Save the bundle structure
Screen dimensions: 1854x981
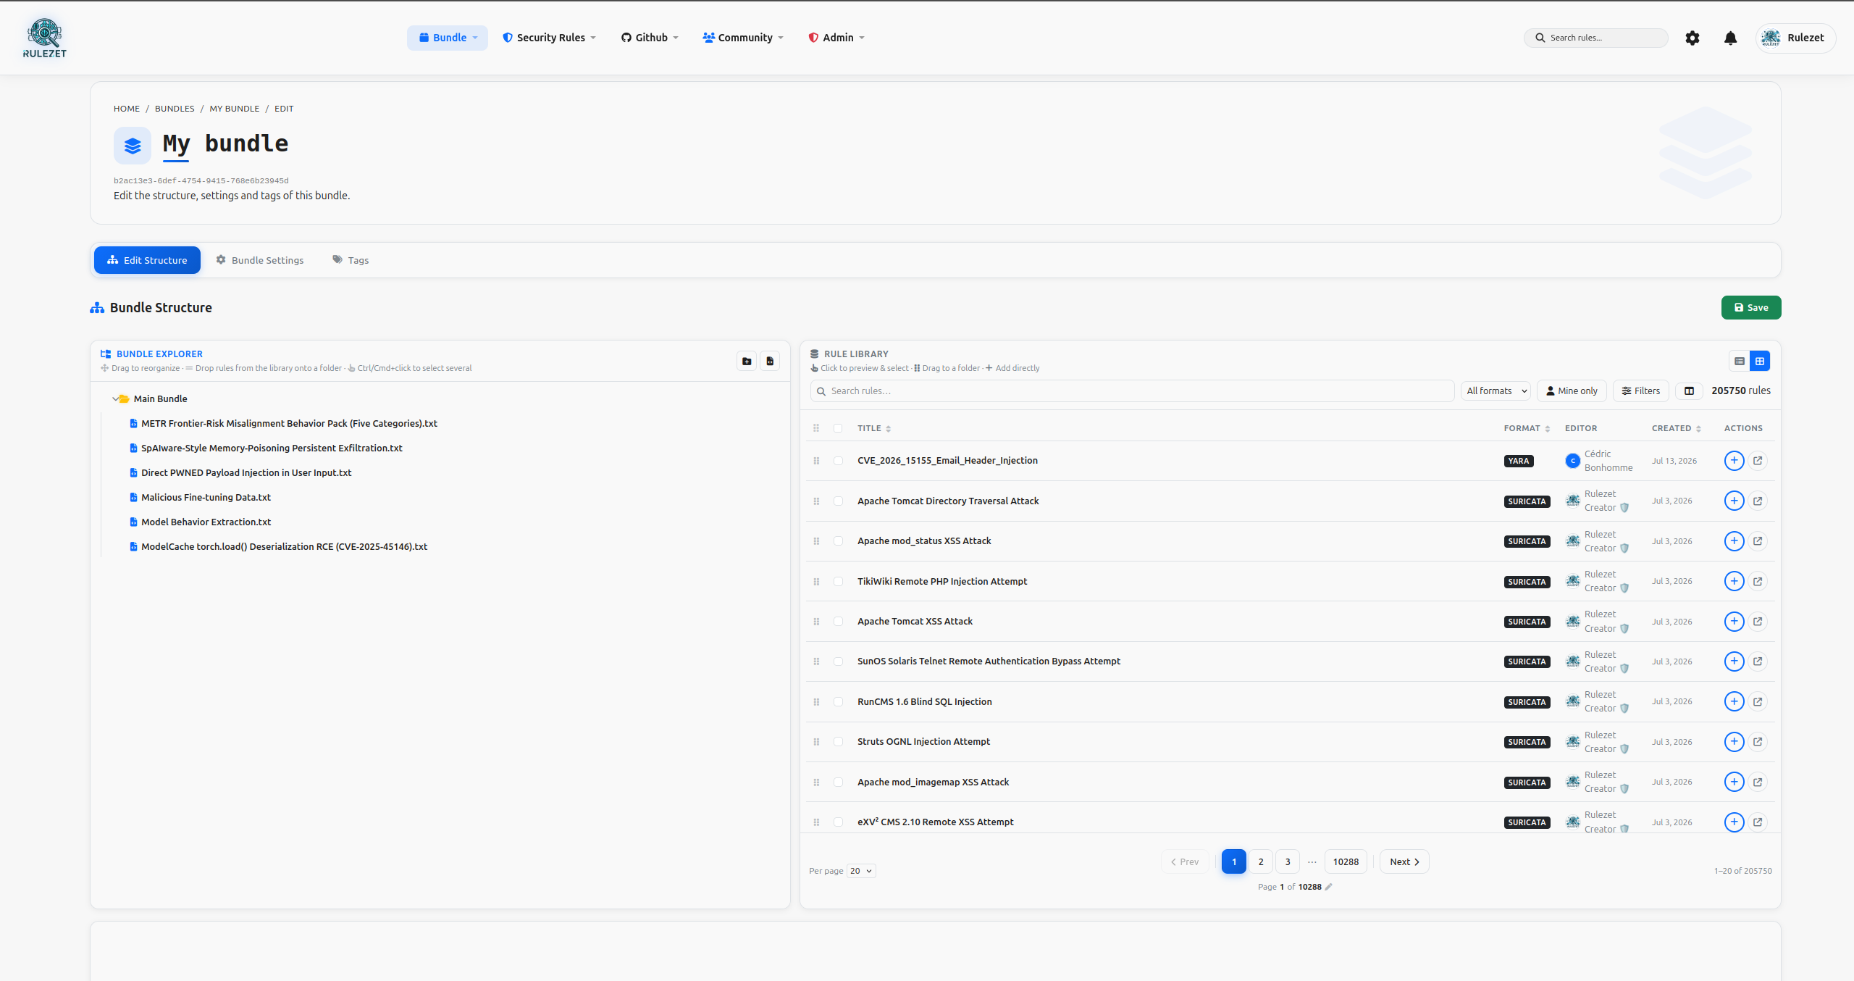pos(1751,307)
